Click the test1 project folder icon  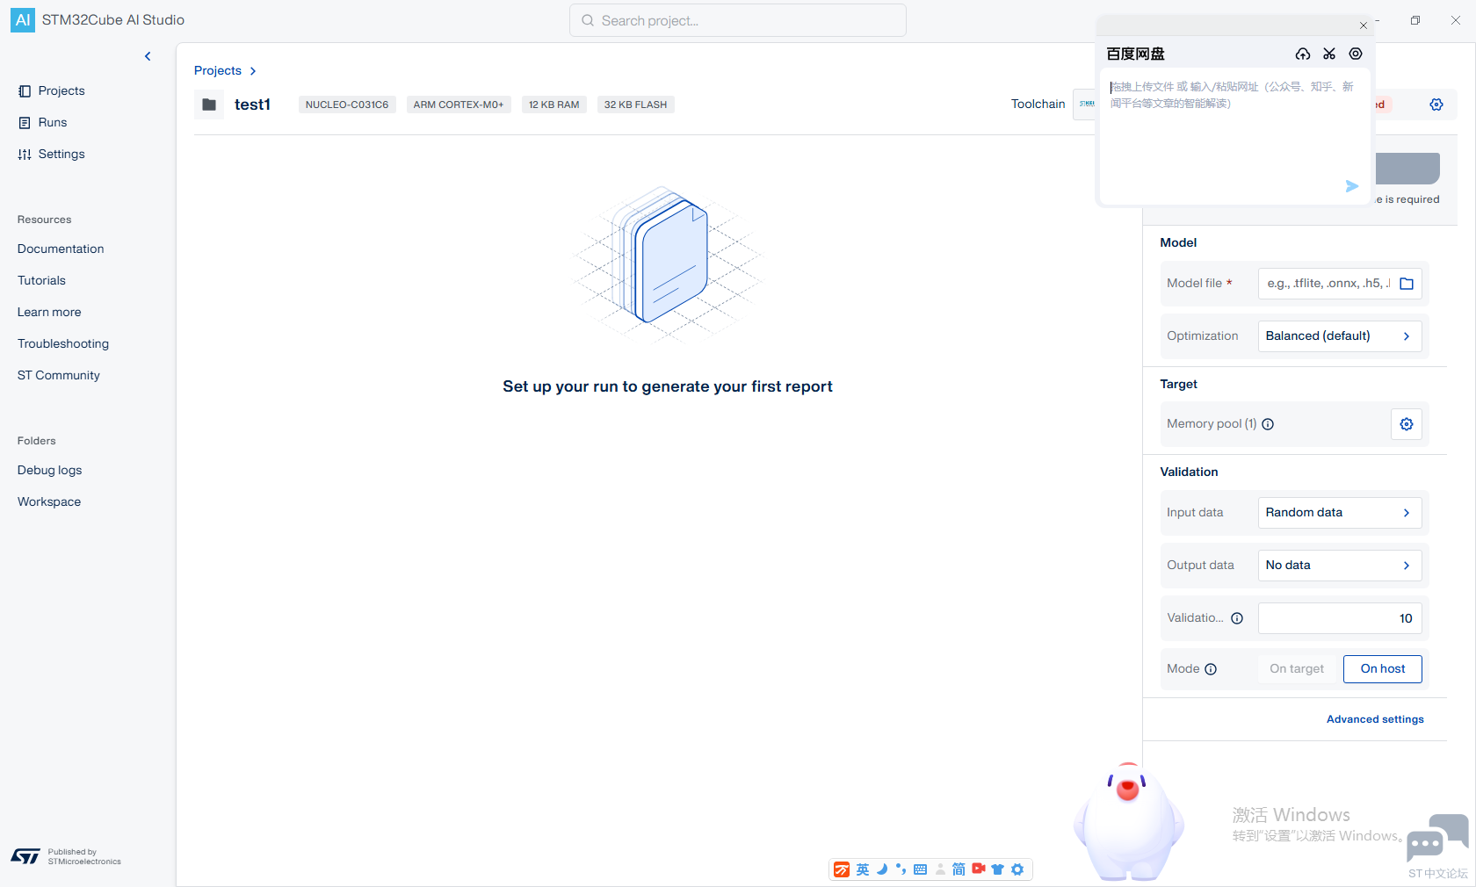[x=209, y=105]
